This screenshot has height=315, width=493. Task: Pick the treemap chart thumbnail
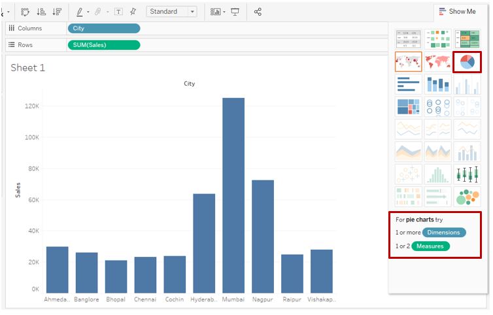408,107
